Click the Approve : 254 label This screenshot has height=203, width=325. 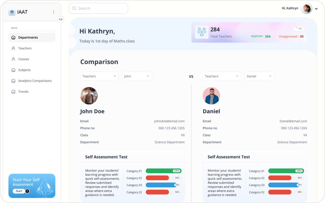coord(261,36)
